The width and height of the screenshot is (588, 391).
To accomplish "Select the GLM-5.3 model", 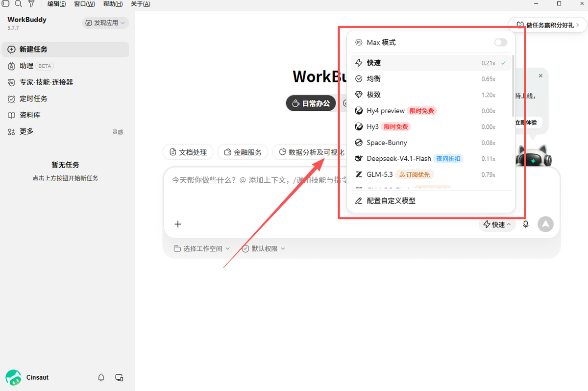I will tap(431, 174).
